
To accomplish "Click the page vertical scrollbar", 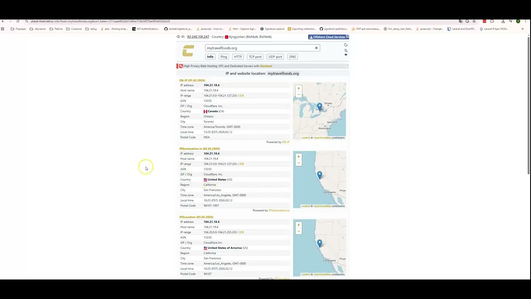I will click(x=529, y=106).
